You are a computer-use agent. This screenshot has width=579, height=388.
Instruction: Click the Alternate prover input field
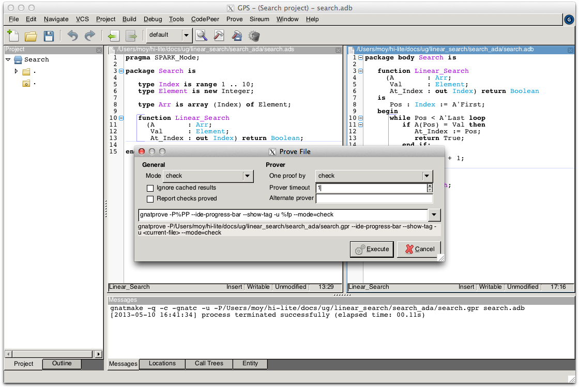click(x=374, y=198)
